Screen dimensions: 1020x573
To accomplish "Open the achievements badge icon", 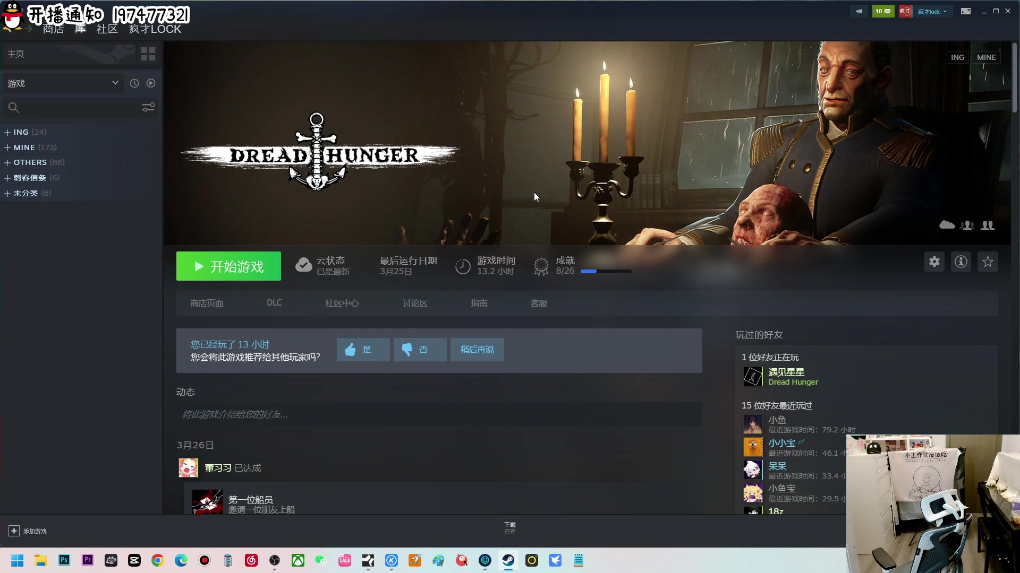I will tap(541, 266).
